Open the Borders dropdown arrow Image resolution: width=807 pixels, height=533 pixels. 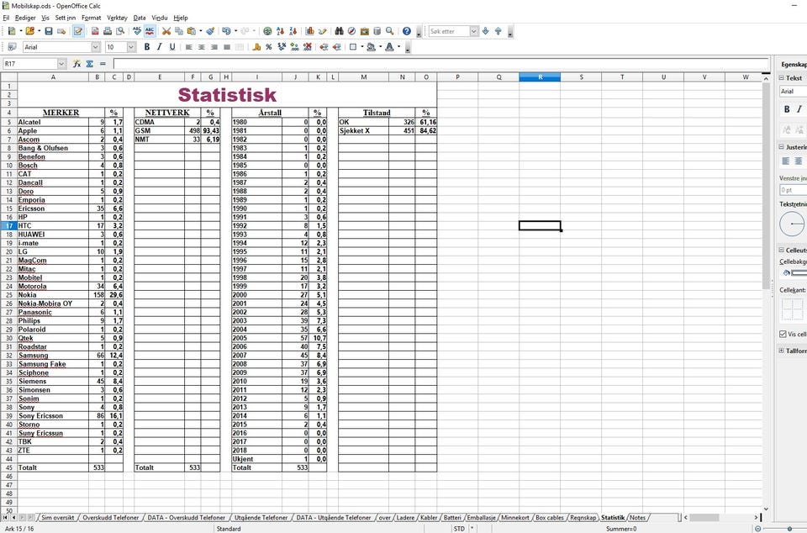pos(361,47)
